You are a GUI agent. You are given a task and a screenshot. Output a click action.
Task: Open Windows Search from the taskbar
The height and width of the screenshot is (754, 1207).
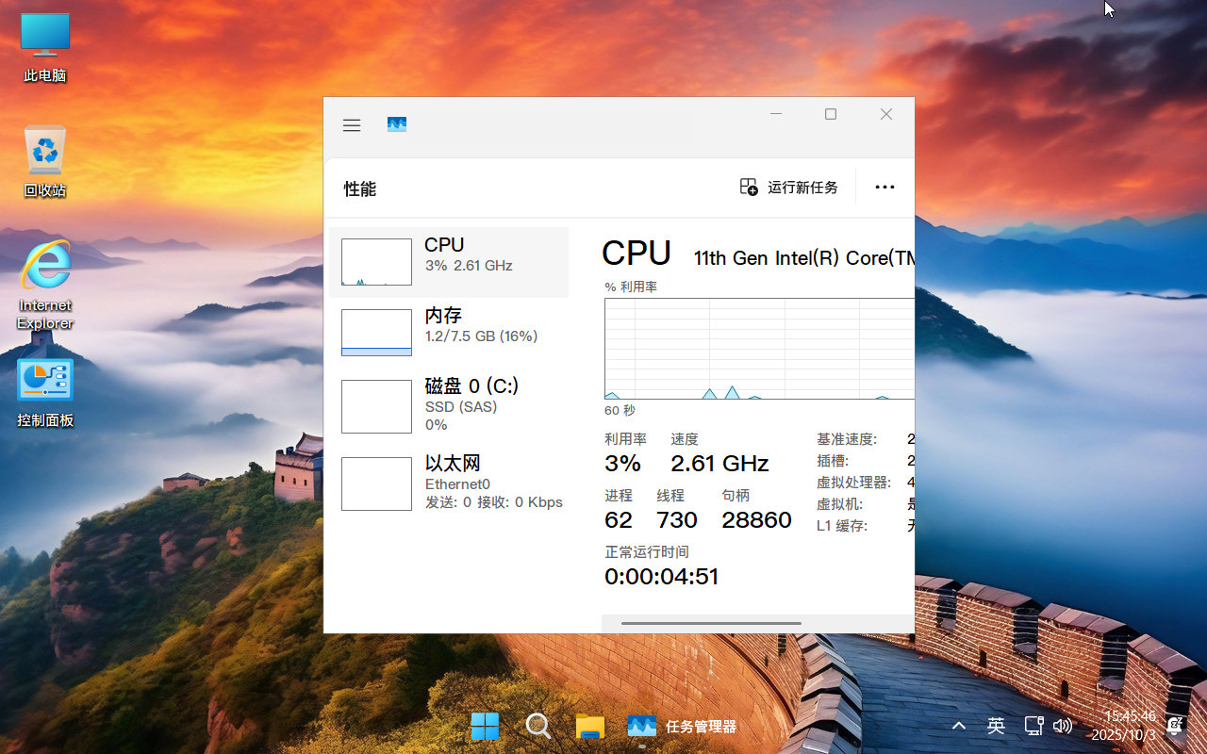[x=537, y=726]
